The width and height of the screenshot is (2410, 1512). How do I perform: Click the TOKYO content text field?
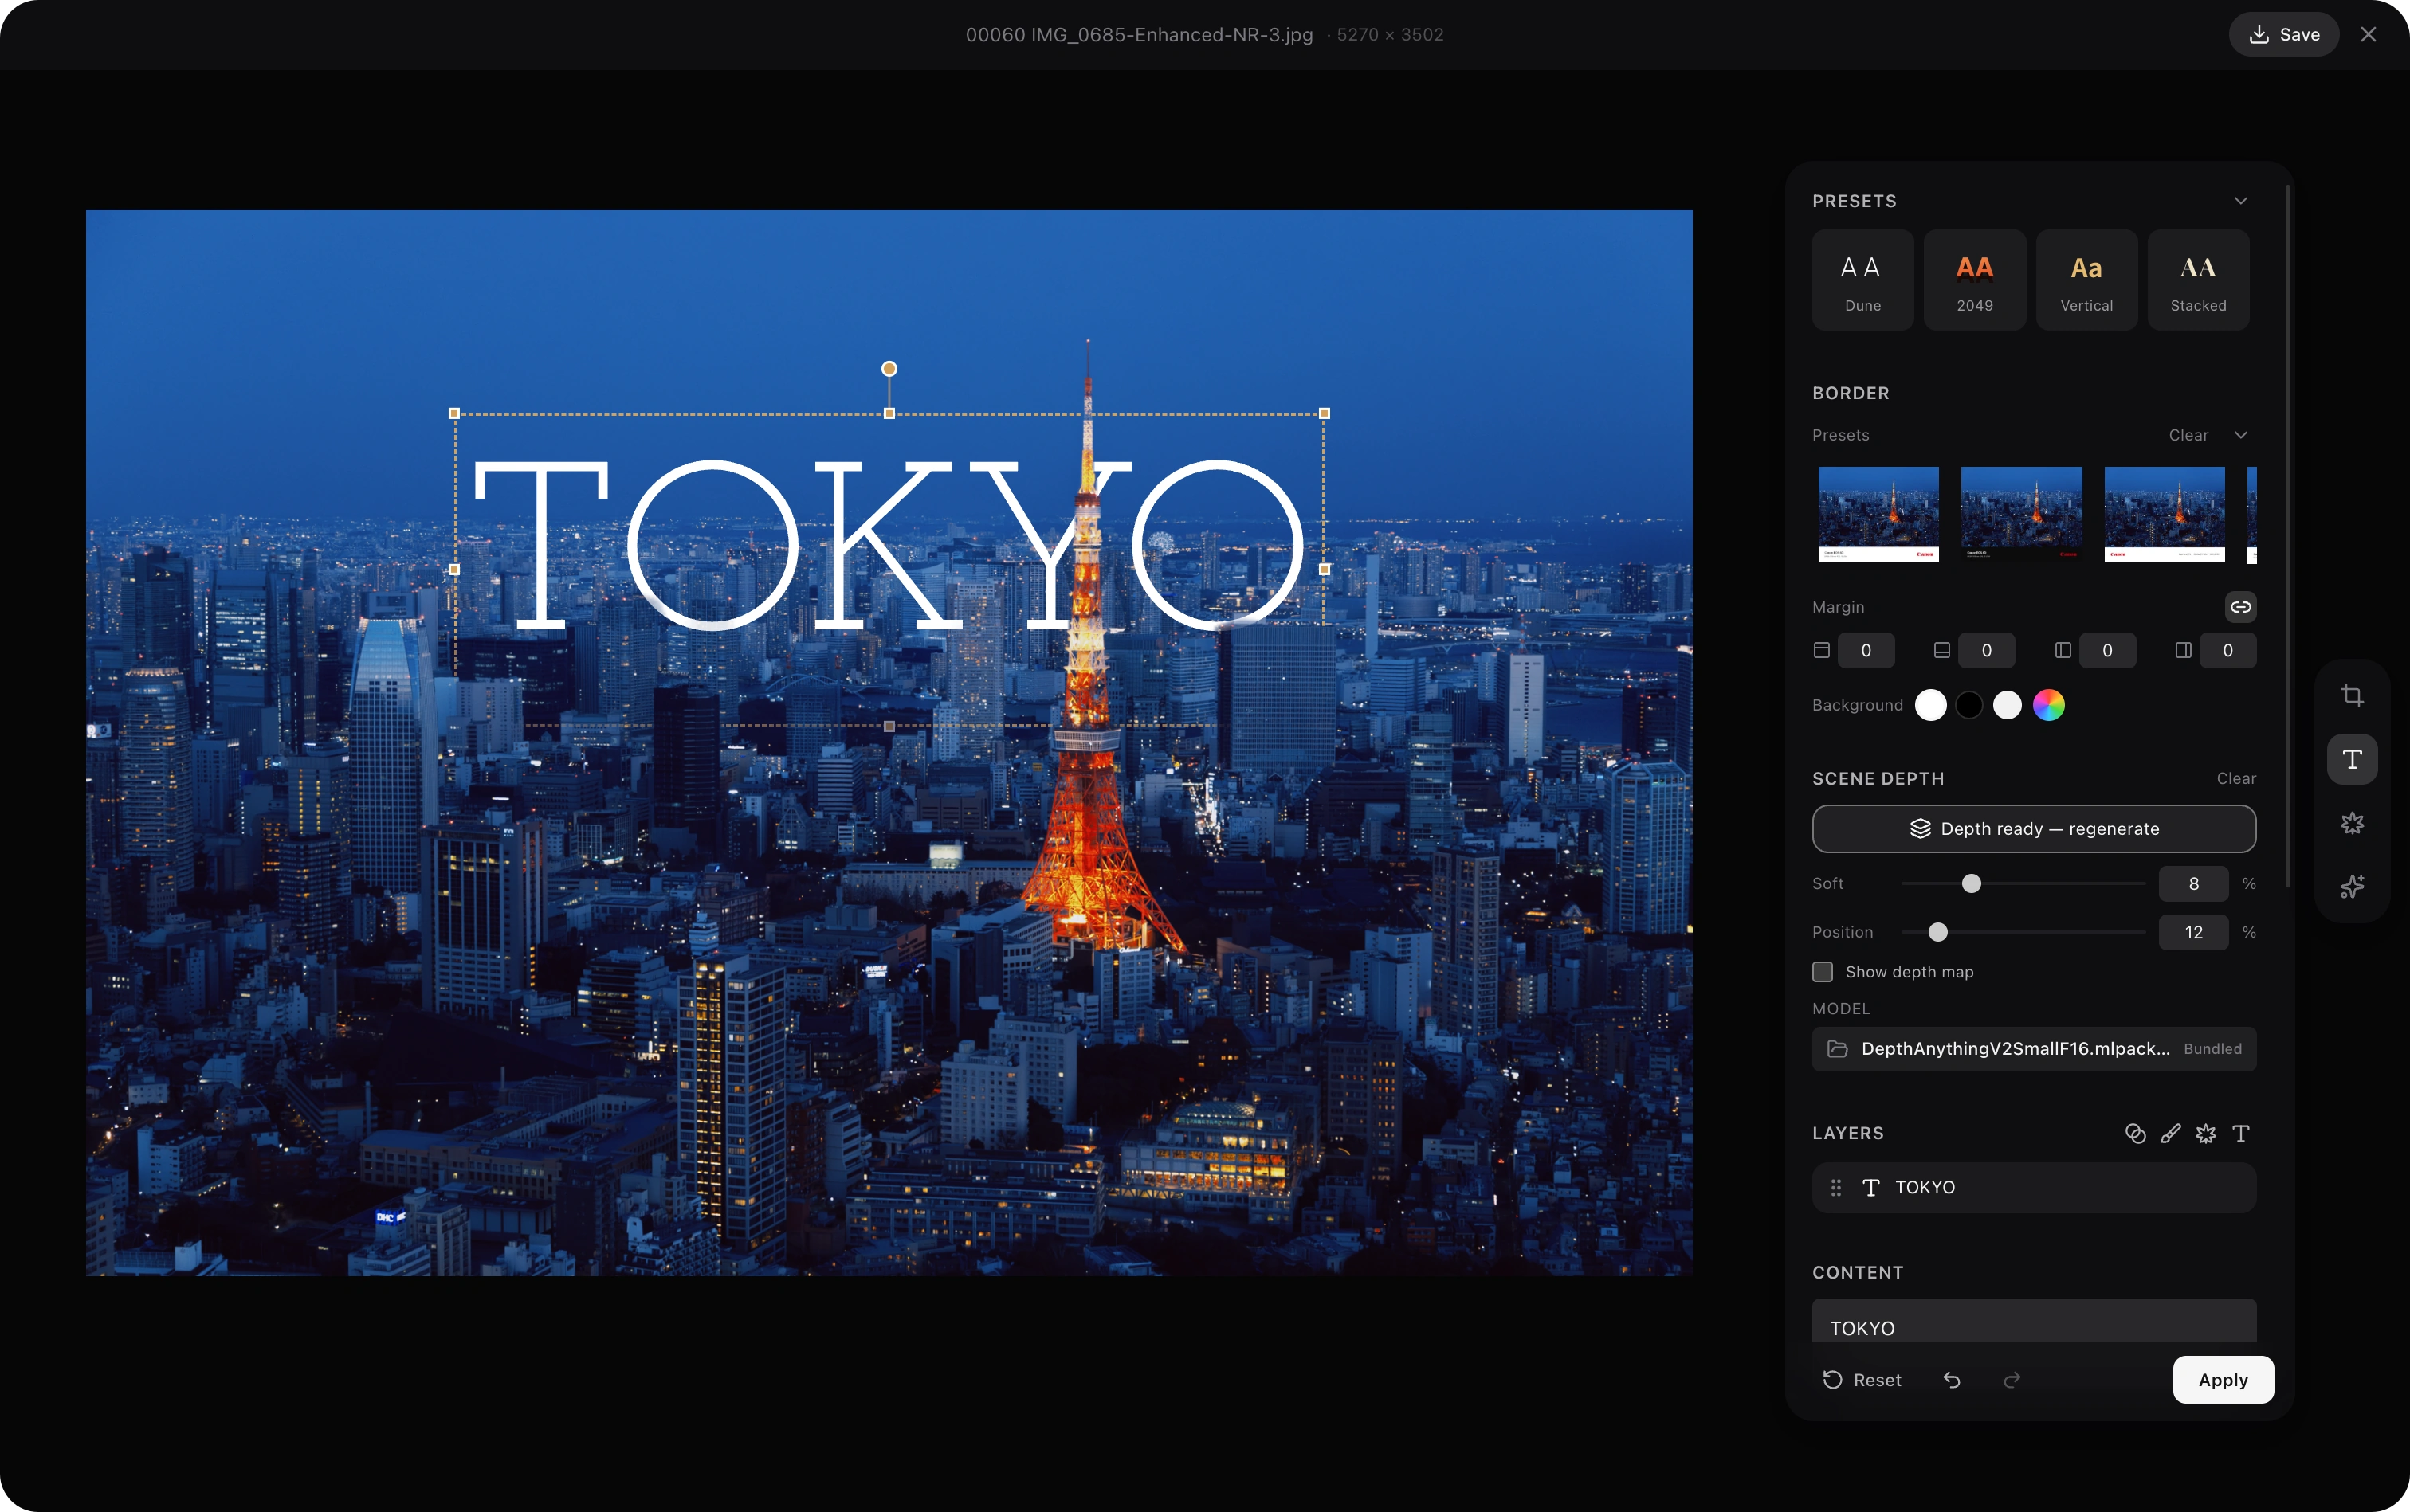pyautogui.click(x=2034, y=1322)
